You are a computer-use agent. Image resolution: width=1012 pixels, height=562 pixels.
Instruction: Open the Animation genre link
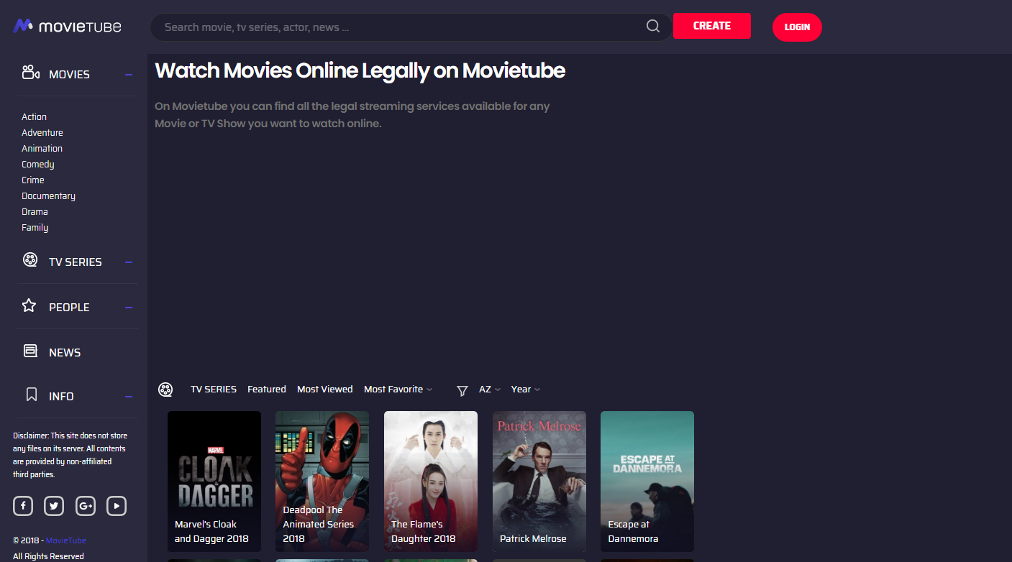(x=42, y=148)
